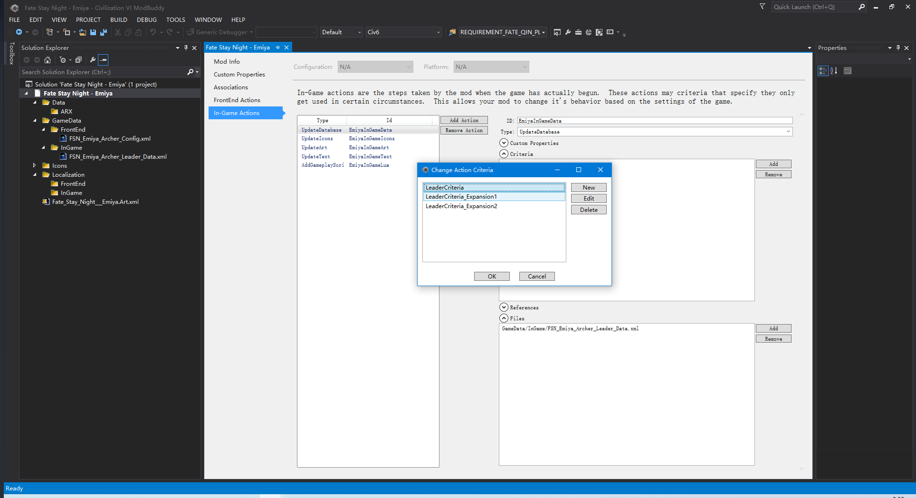This screenshot has height=498, width=916.
Task: Click Properties wrench icon in Solution Explorer
Action: point(93,60)
